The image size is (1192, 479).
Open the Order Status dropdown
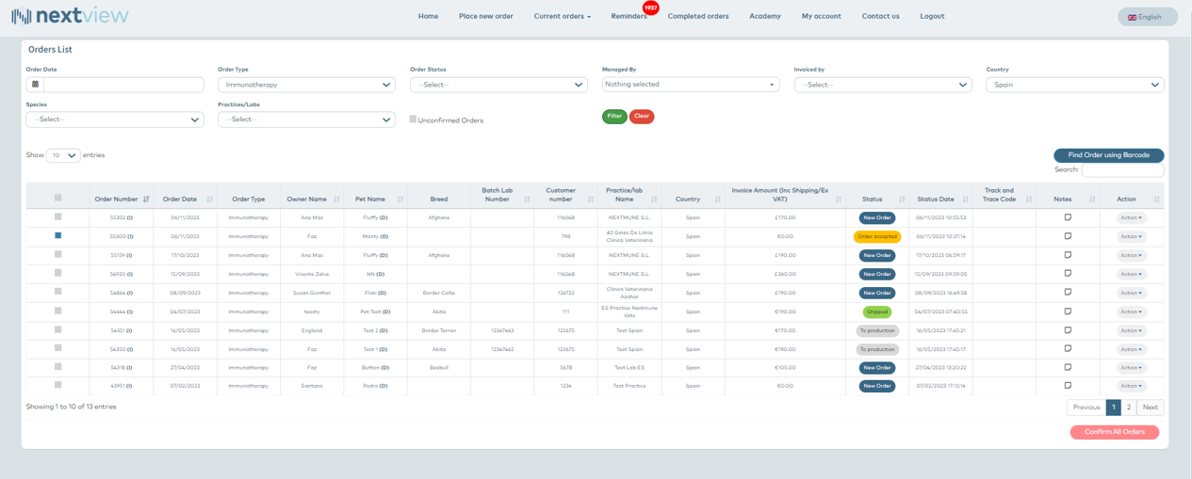pyautogui.click(x=498, y=85)
